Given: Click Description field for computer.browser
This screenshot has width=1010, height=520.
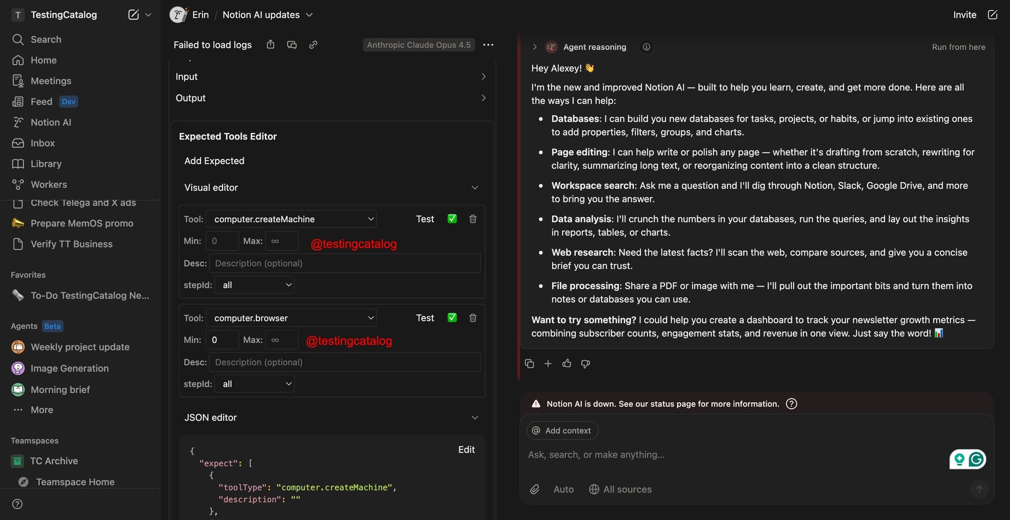Looking at the screenshot, I should click(x=344, y=362).
